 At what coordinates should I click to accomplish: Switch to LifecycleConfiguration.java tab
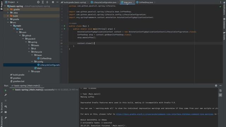[104, 2]
